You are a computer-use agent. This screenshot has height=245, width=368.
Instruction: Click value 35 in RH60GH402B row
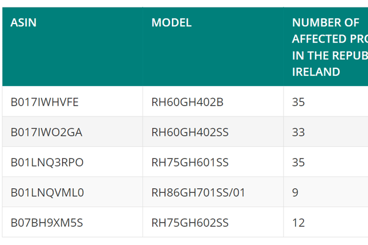[298, 102]
